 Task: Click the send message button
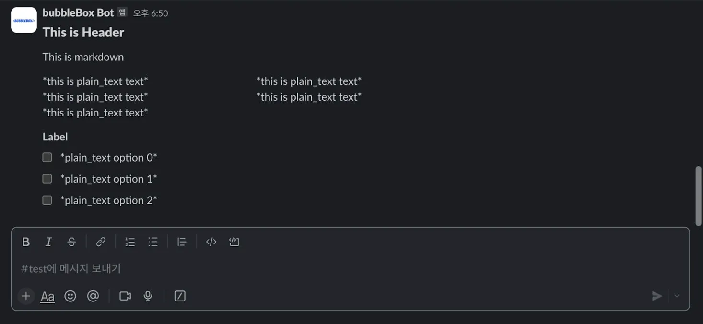pos(656,296)
